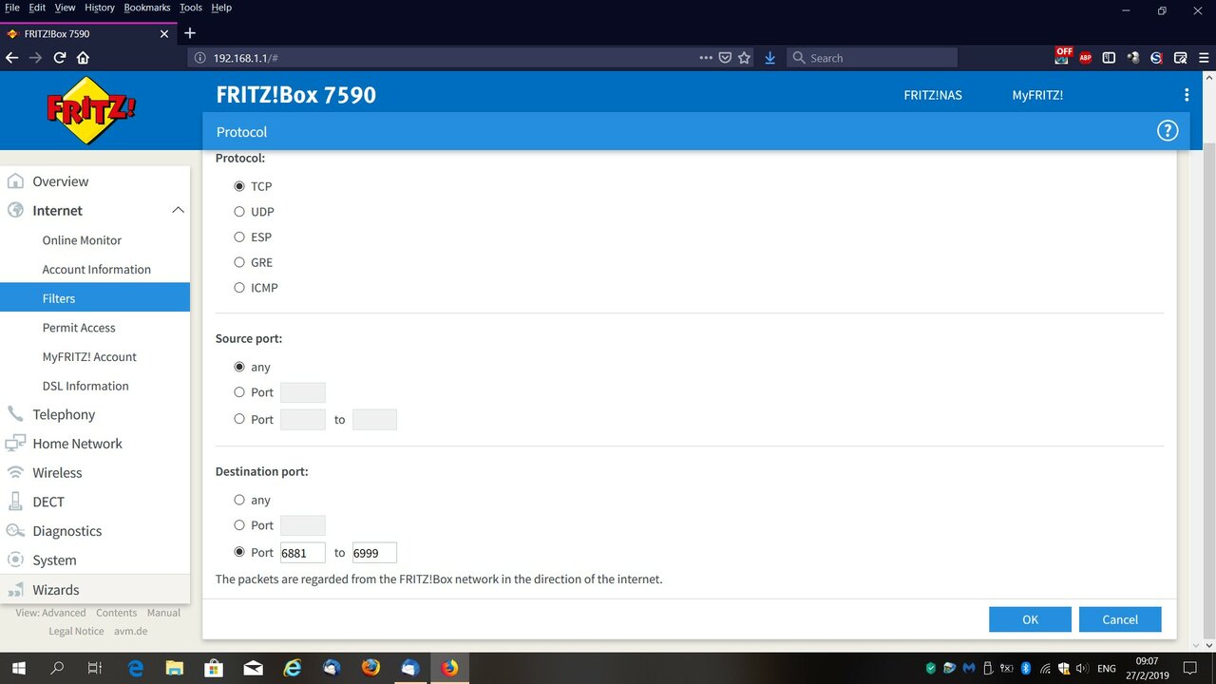Choose 'any' for source port
The width and height of the screenshot is (1216, 684).
239,367
